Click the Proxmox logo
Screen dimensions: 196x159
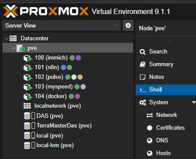46,11
